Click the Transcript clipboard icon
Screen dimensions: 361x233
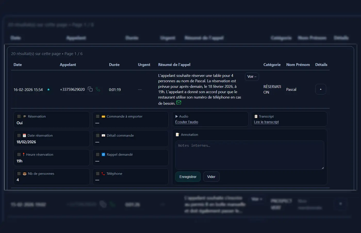[256, 116]
